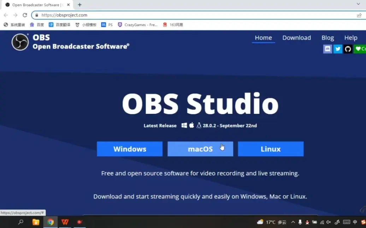Click the Chrome taskbar icon
This screenshot has width=366, height=228.
(51, 222)
